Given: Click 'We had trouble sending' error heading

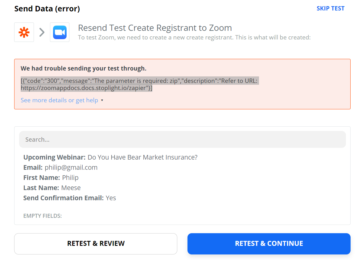Looking at the screenshot, I should [84, 68].
